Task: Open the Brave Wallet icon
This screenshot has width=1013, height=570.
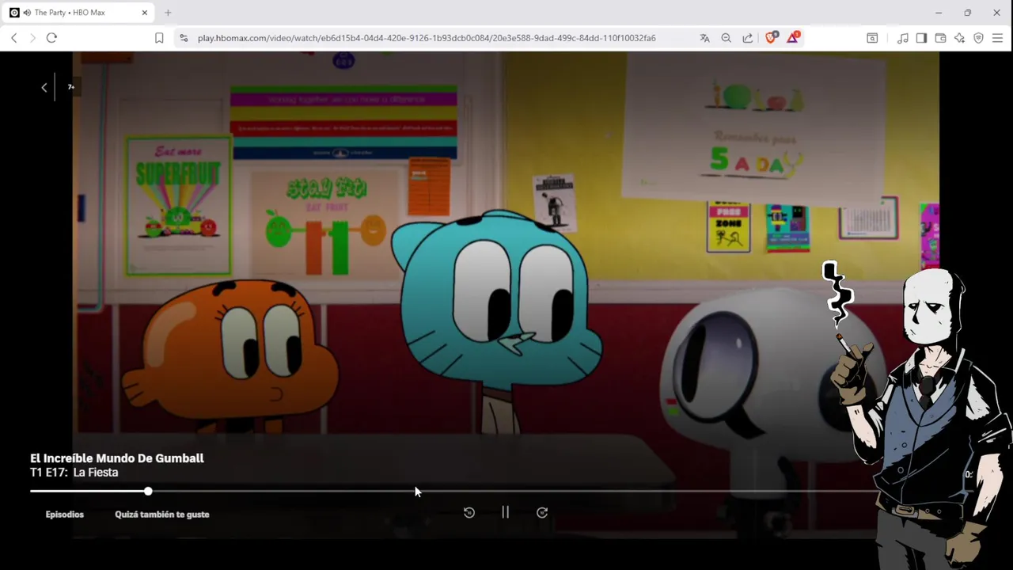Action: pyautogui.click(x=940, y=38)
